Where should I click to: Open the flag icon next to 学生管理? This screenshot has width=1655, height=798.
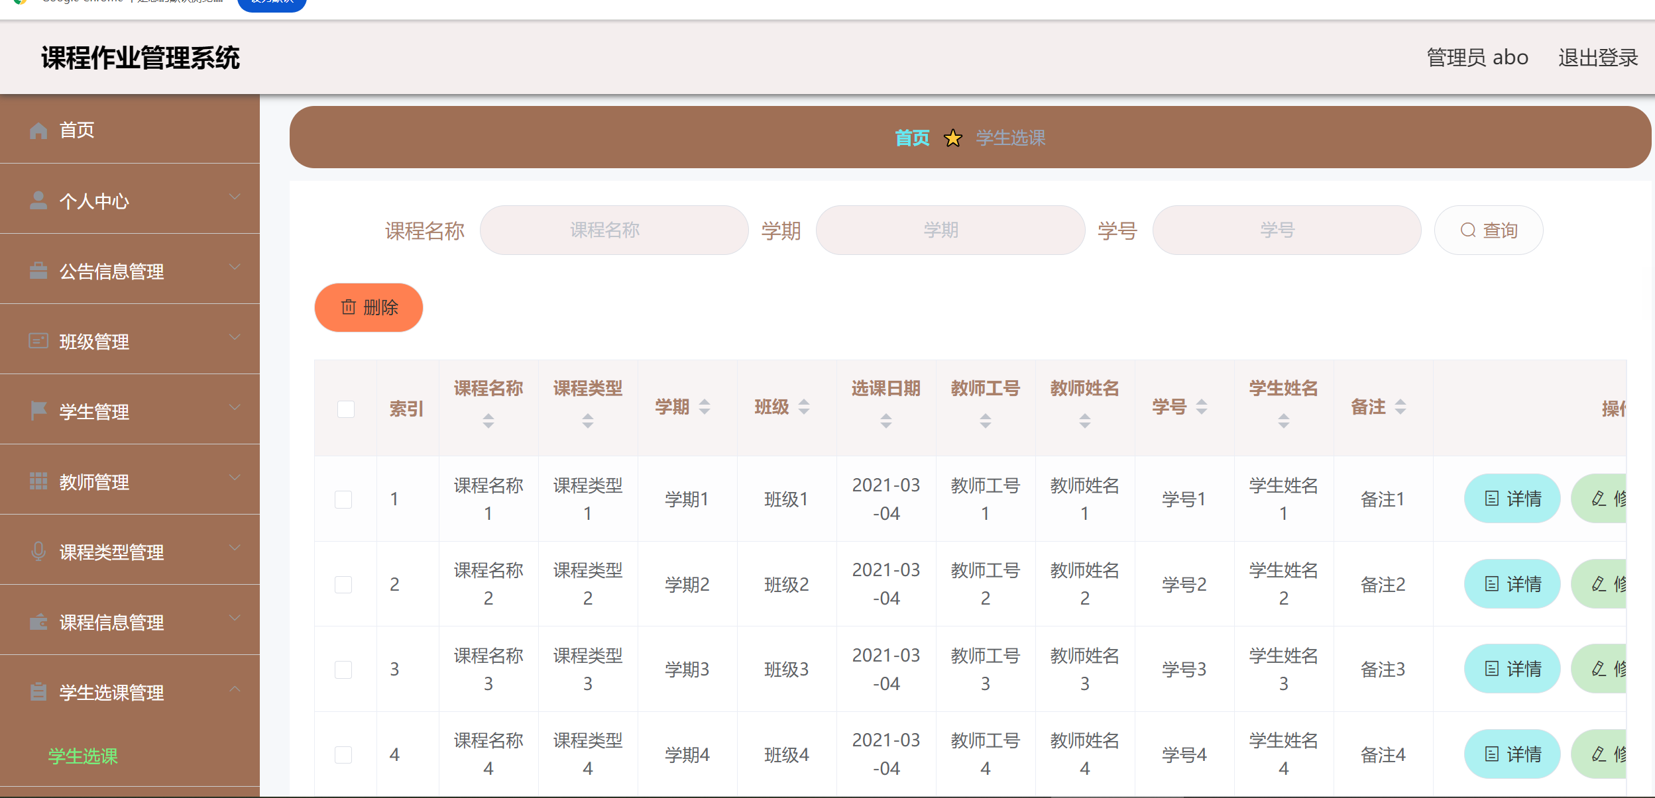38,408
